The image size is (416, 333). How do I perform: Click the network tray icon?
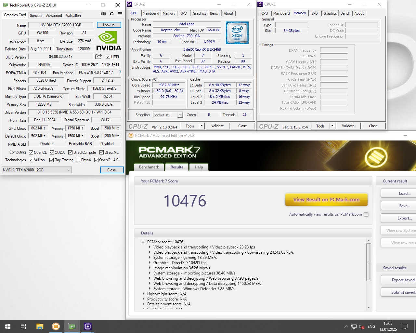354,326
